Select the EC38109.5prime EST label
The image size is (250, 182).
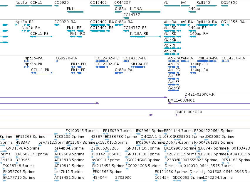[69, 137]
